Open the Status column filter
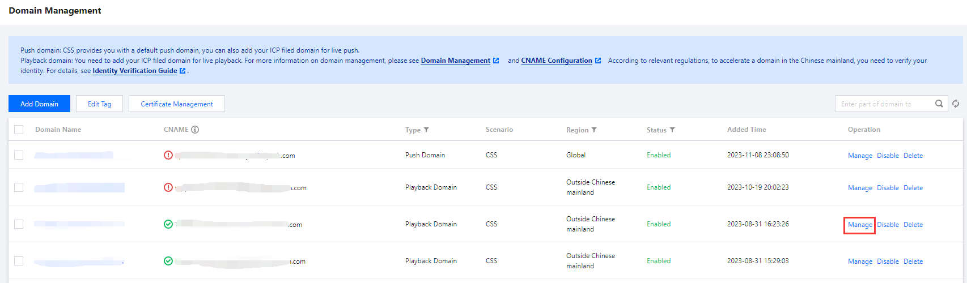The image size is (967, 283). pyautogui.click(x=672, y=130)
